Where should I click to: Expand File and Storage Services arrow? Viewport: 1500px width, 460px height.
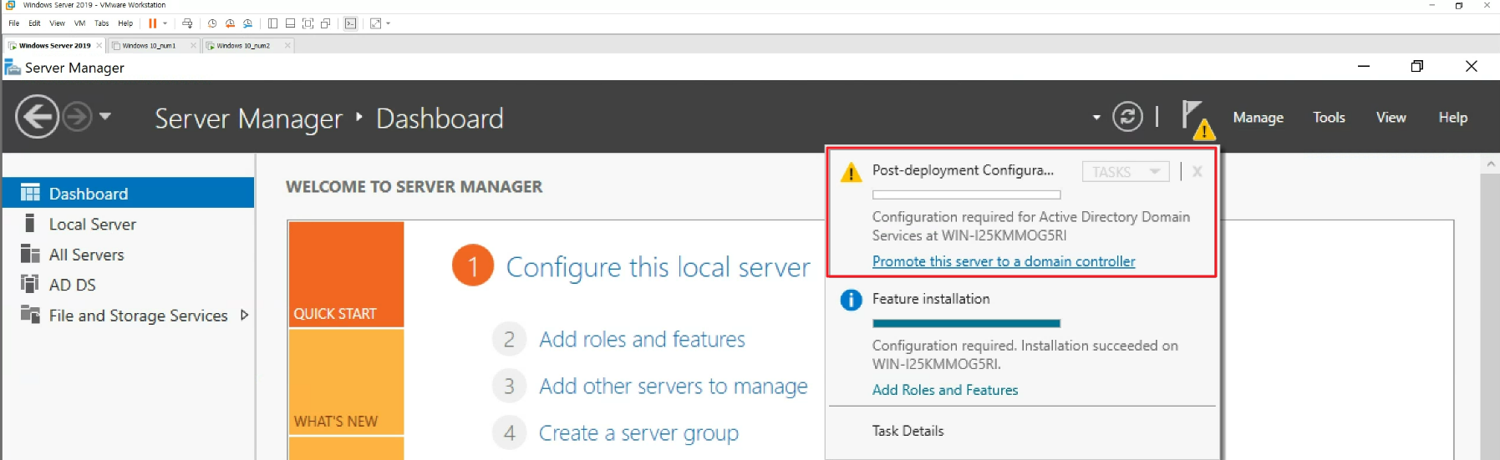point(244,315)
